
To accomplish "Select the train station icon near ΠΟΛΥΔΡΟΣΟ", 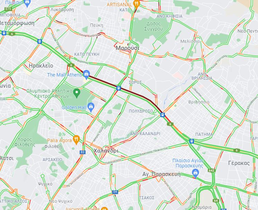I will point(162,115).
